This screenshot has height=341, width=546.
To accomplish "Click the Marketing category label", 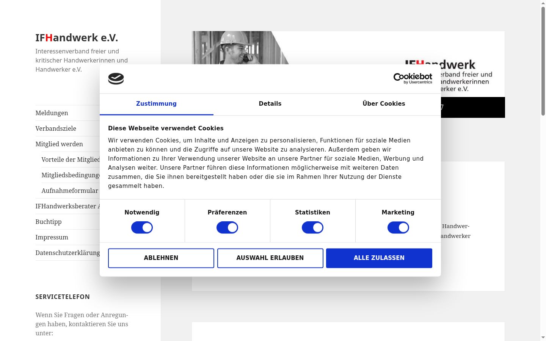I will 398,213.
